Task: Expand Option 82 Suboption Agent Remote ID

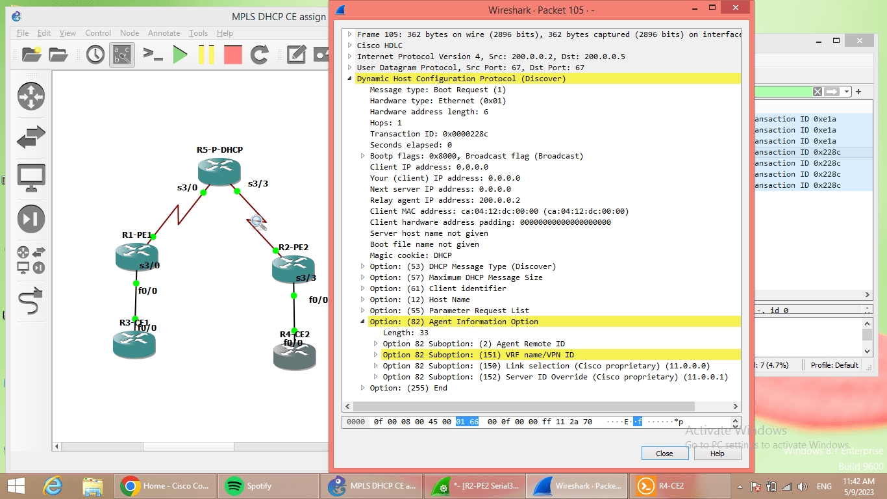Action: click(375, 343)
